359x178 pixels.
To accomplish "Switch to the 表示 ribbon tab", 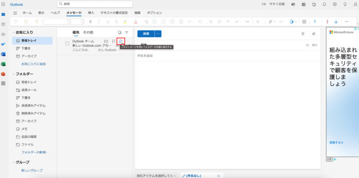I will 41,13.
